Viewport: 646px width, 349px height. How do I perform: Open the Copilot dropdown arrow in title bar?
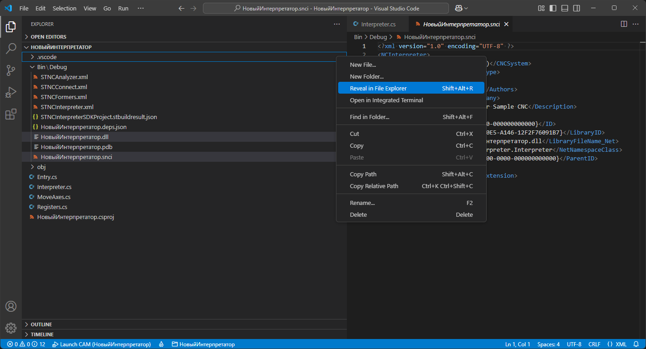[466, 8]
